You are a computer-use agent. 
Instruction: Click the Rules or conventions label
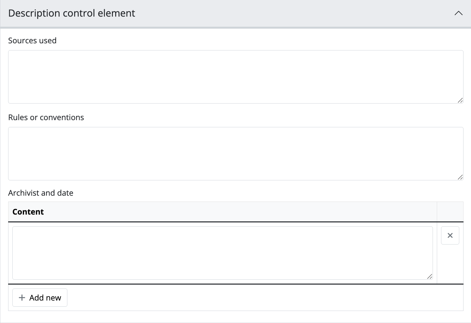(46, 118)
